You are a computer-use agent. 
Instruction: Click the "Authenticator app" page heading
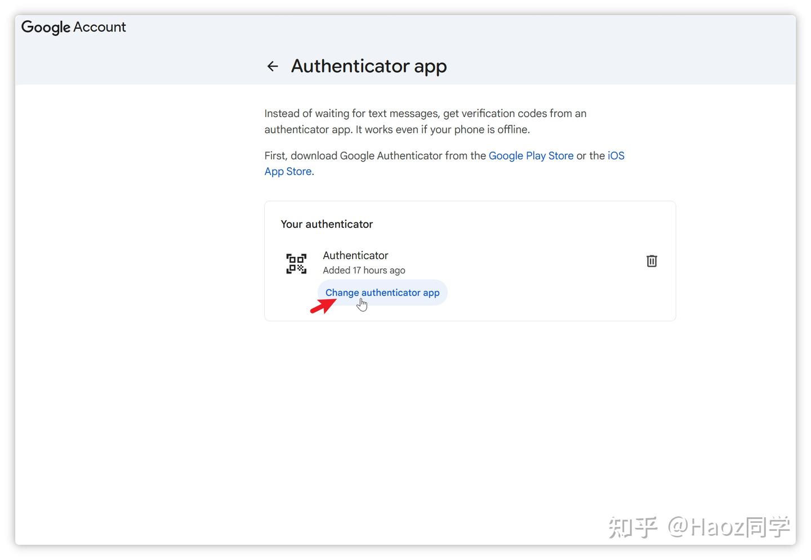pos(369,66)
